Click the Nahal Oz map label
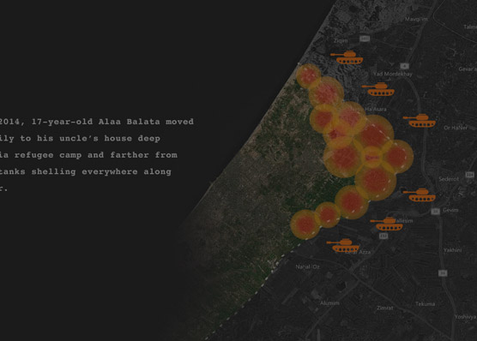The image size is (477, 341). point(307,266)
